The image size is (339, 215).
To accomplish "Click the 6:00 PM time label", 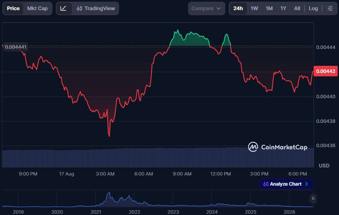I will point(297,174).
